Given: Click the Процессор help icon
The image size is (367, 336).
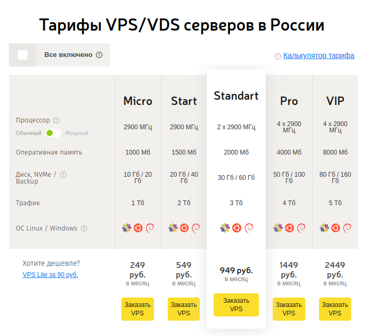Looking at the screenshot, I should pyautogui.click(x=56, y=120).
